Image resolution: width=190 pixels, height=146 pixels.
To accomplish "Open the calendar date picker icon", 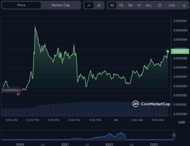I will pos(160,5).
